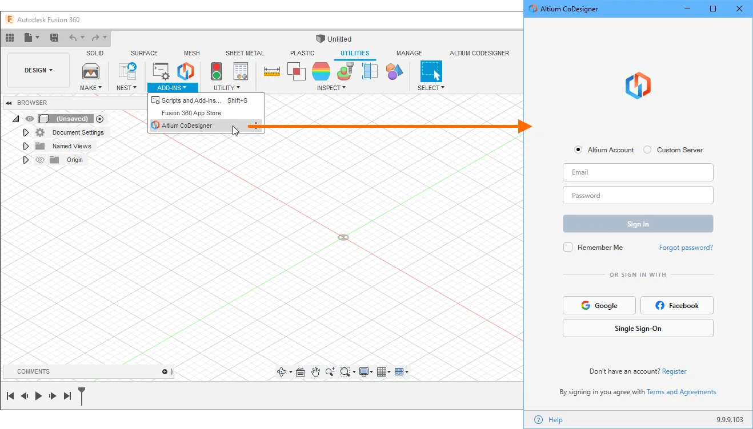Switch to the SOLID tab
This screenshot has width=753, height=429.
[95, 53]
